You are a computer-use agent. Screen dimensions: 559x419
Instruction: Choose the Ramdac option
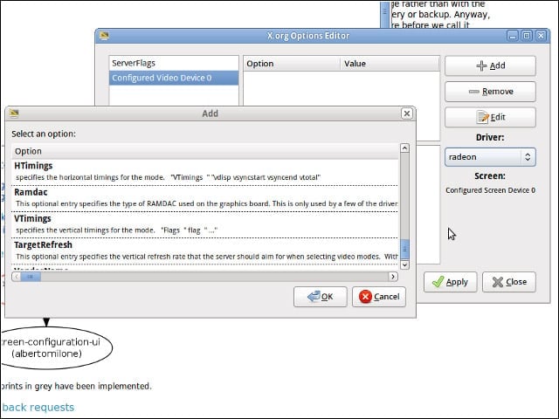coord(204,198)
